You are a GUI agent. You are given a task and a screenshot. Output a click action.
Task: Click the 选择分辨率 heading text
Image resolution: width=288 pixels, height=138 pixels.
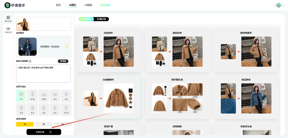point(21,119)
